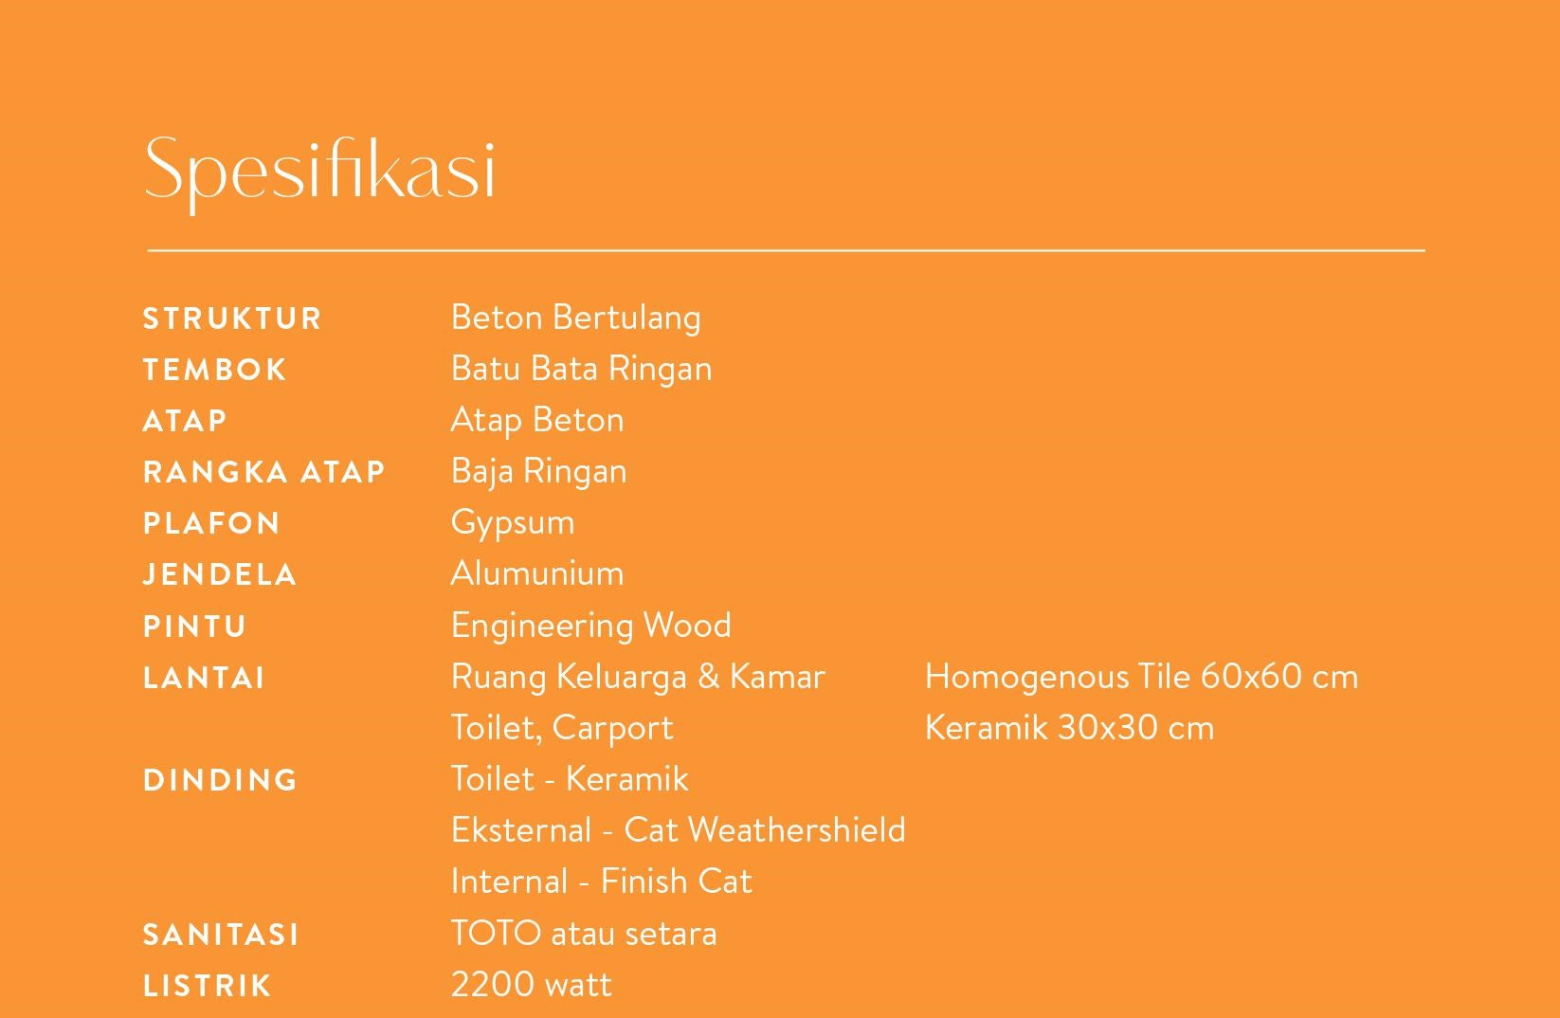This screenshot has width=1560, height=1018.
Task: Select the DINDING label
Action: [220, 780]
